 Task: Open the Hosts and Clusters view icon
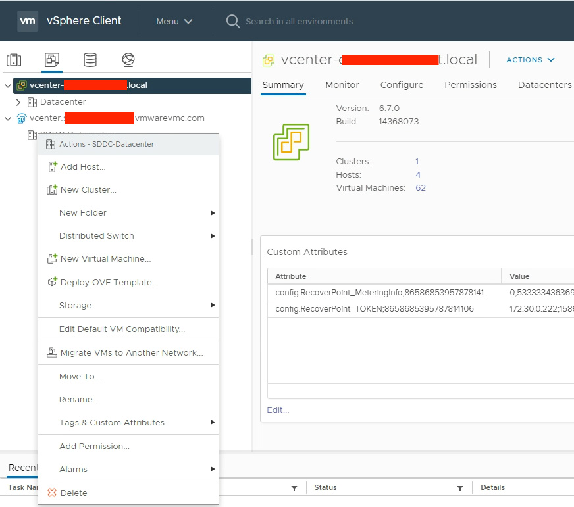point(14,60)
